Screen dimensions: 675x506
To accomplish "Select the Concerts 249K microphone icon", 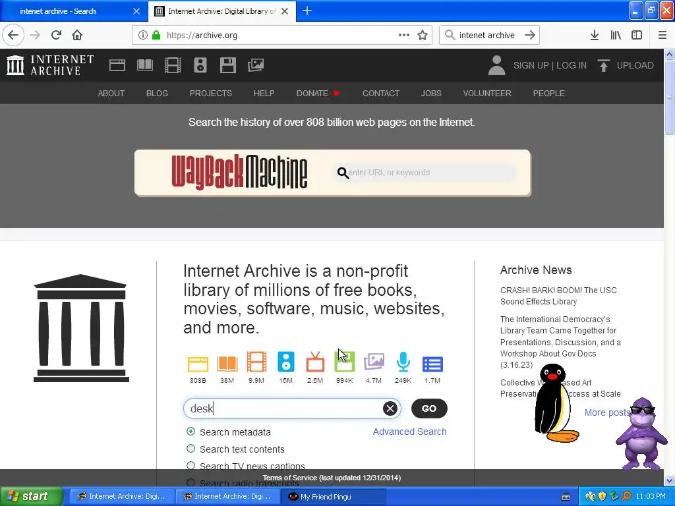I will coord(403,362).
